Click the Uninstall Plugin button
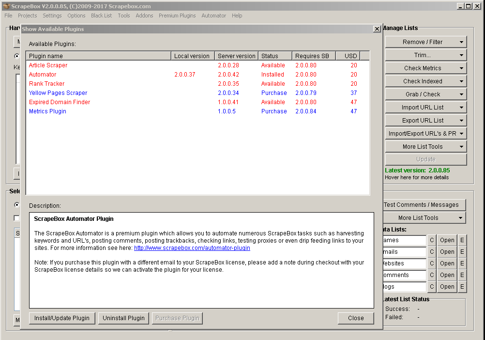The height and width of the screenshot is (340, 485). (x=123, y=318)
